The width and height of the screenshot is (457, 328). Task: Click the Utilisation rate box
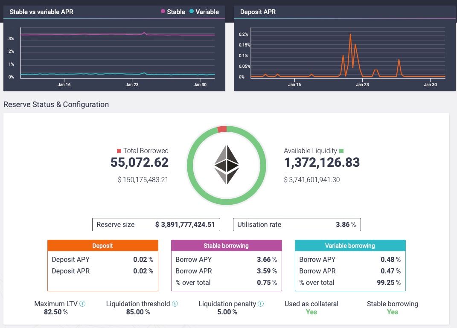click(x=297, y=225)
